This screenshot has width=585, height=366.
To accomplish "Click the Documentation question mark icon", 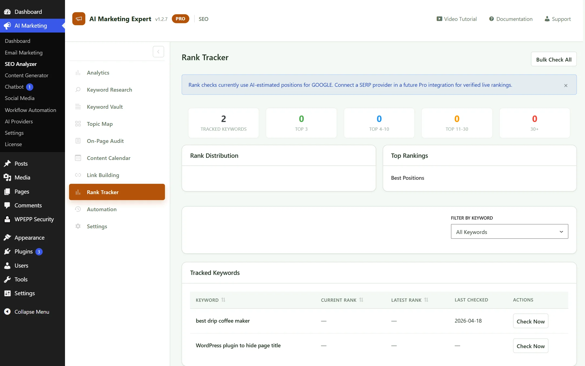I will tap(491, 19).
